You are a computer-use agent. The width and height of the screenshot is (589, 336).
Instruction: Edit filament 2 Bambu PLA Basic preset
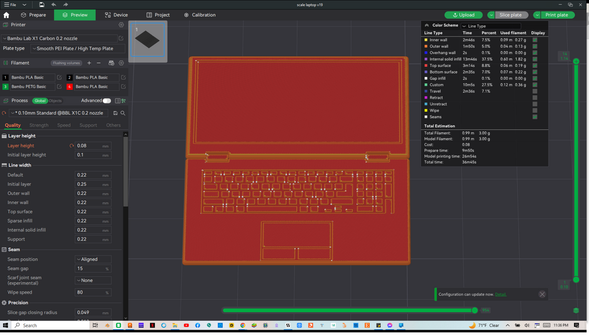click(x=123, y=78)
